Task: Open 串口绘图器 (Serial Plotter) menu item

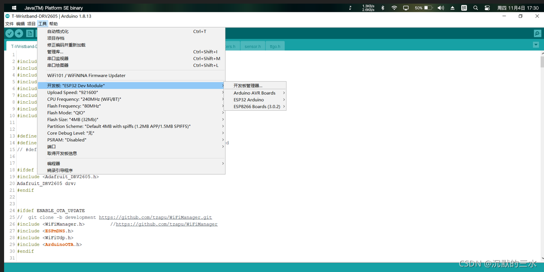Action: point(131,65)
